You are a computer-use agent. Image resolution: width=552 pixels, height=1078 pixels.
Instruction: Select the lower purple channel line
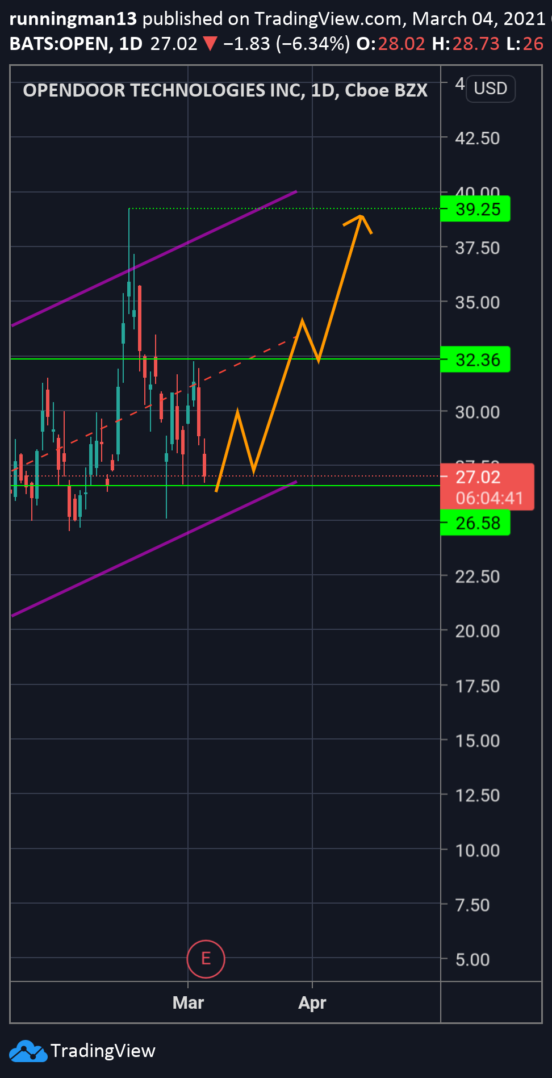[x=154, y=549]
